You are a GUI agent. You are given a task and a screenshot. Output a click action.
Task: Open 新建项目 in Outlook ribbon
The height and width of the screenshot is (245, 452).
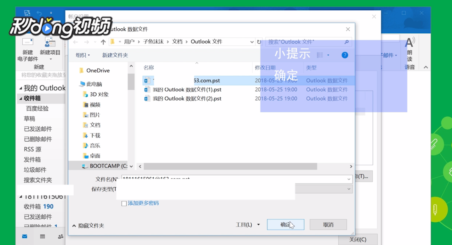50,49
